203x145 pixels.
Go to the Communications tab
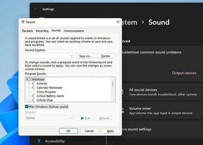pyautogui.click(x=74, y=31)
